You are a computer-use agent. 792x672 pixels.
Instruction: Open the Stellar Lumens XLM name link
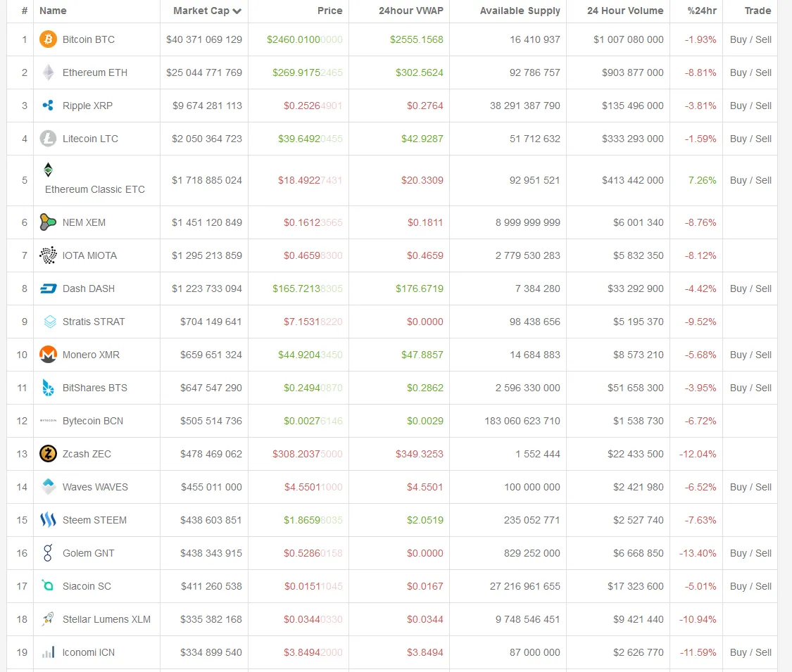click(x=106, y=619)
